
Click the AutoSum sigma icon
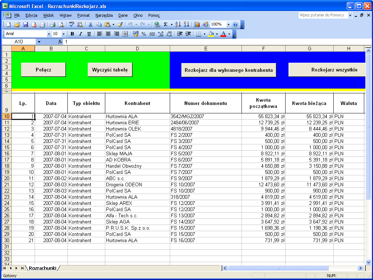[166, 24]
